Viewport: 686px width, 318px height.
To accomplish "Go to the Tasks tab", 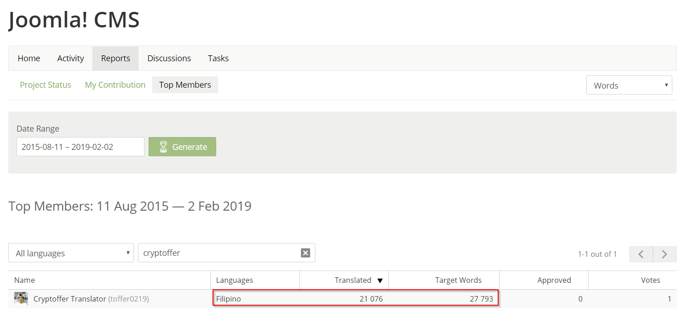I will coord(218,58).
